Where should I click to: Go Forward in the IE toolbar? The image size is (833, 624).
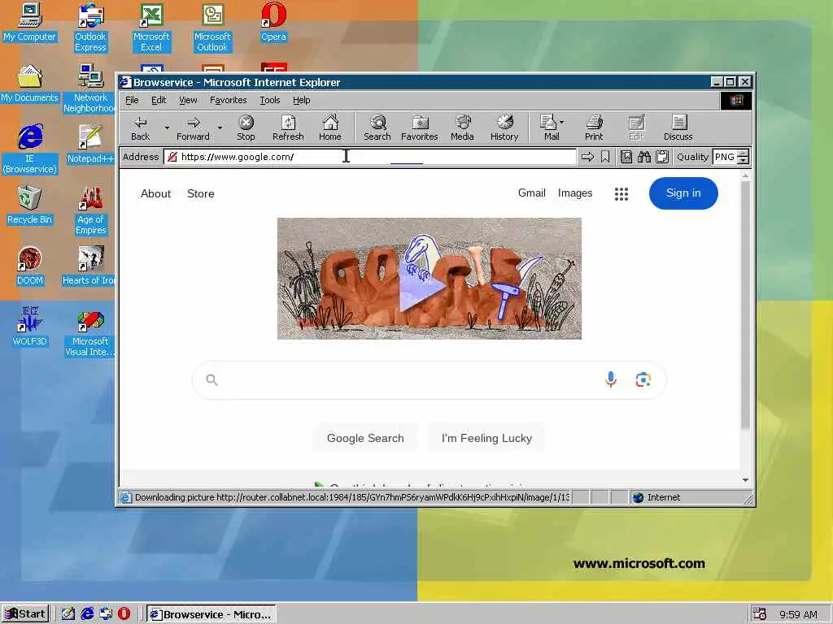click(193, 128)
